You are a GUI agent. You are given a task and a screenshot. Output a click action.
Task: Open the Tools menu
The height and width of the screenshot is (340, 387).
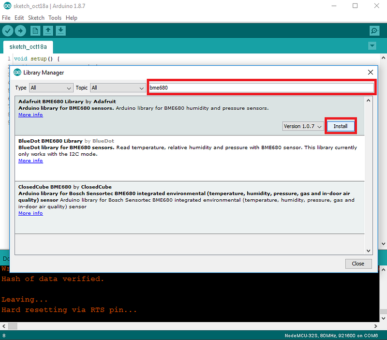tap(55, 18)
